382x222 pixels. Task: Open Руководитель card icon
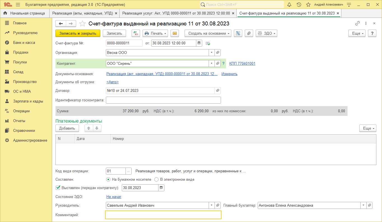(218, 205)
